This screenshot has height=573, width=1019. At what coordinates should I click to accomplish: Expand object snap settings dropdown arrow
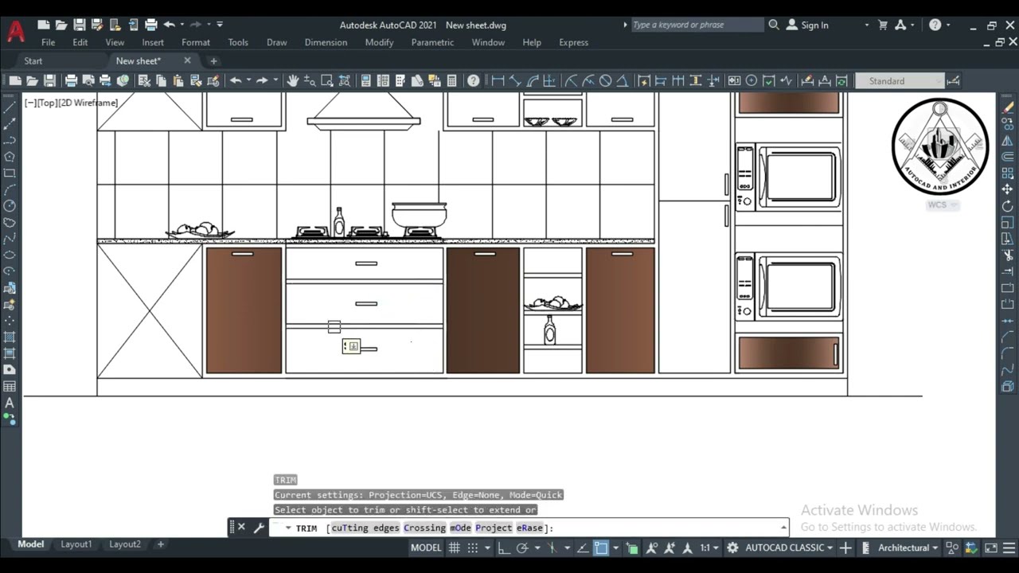pos(615,548)
